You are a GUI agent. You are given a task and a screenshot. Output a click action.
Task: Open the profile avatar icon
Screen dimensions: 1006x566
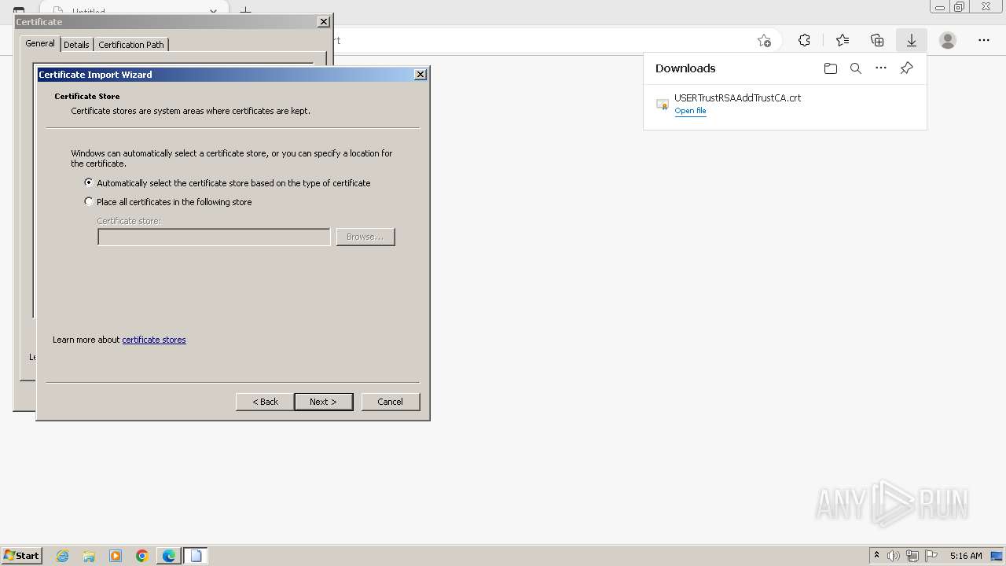[x=948, y=40]
